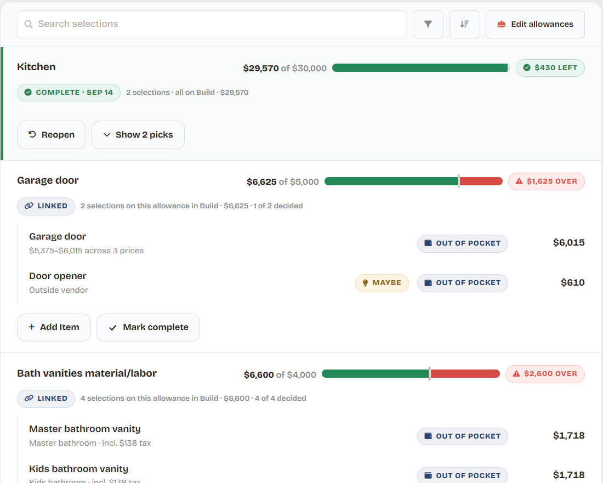
Task: Click OUT OF POCKET on Door opener row
Action: coord(463,283)
